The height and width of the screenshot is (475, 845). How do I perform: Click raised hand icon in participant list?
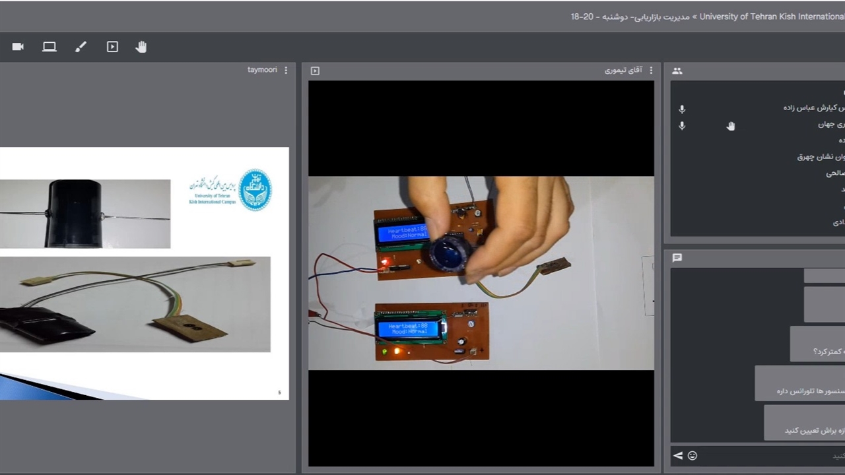coord(731,126)
